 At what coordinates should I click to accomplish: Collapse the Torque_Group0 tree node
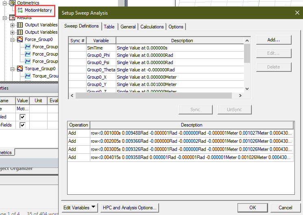pyautogui.click(x=12, y=69)
